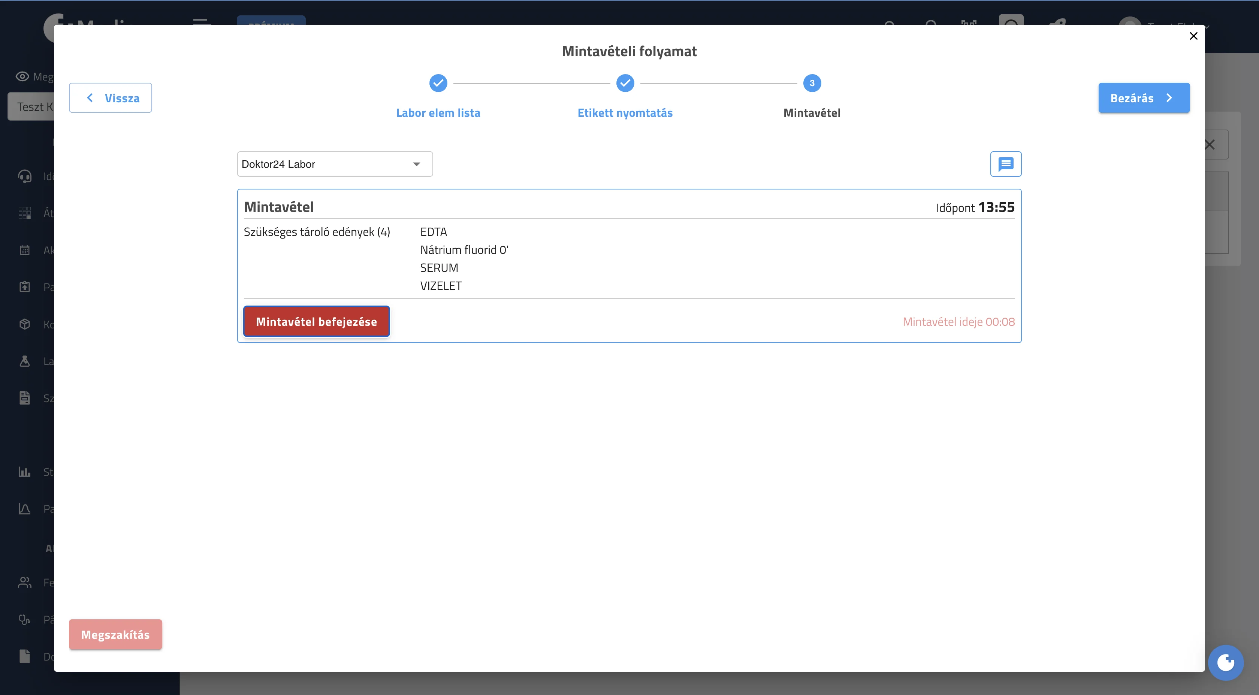Select the Mintavétel step label
Image resolution: width=1259 pixels, height=695 pixels.
(x=812, y=113)
